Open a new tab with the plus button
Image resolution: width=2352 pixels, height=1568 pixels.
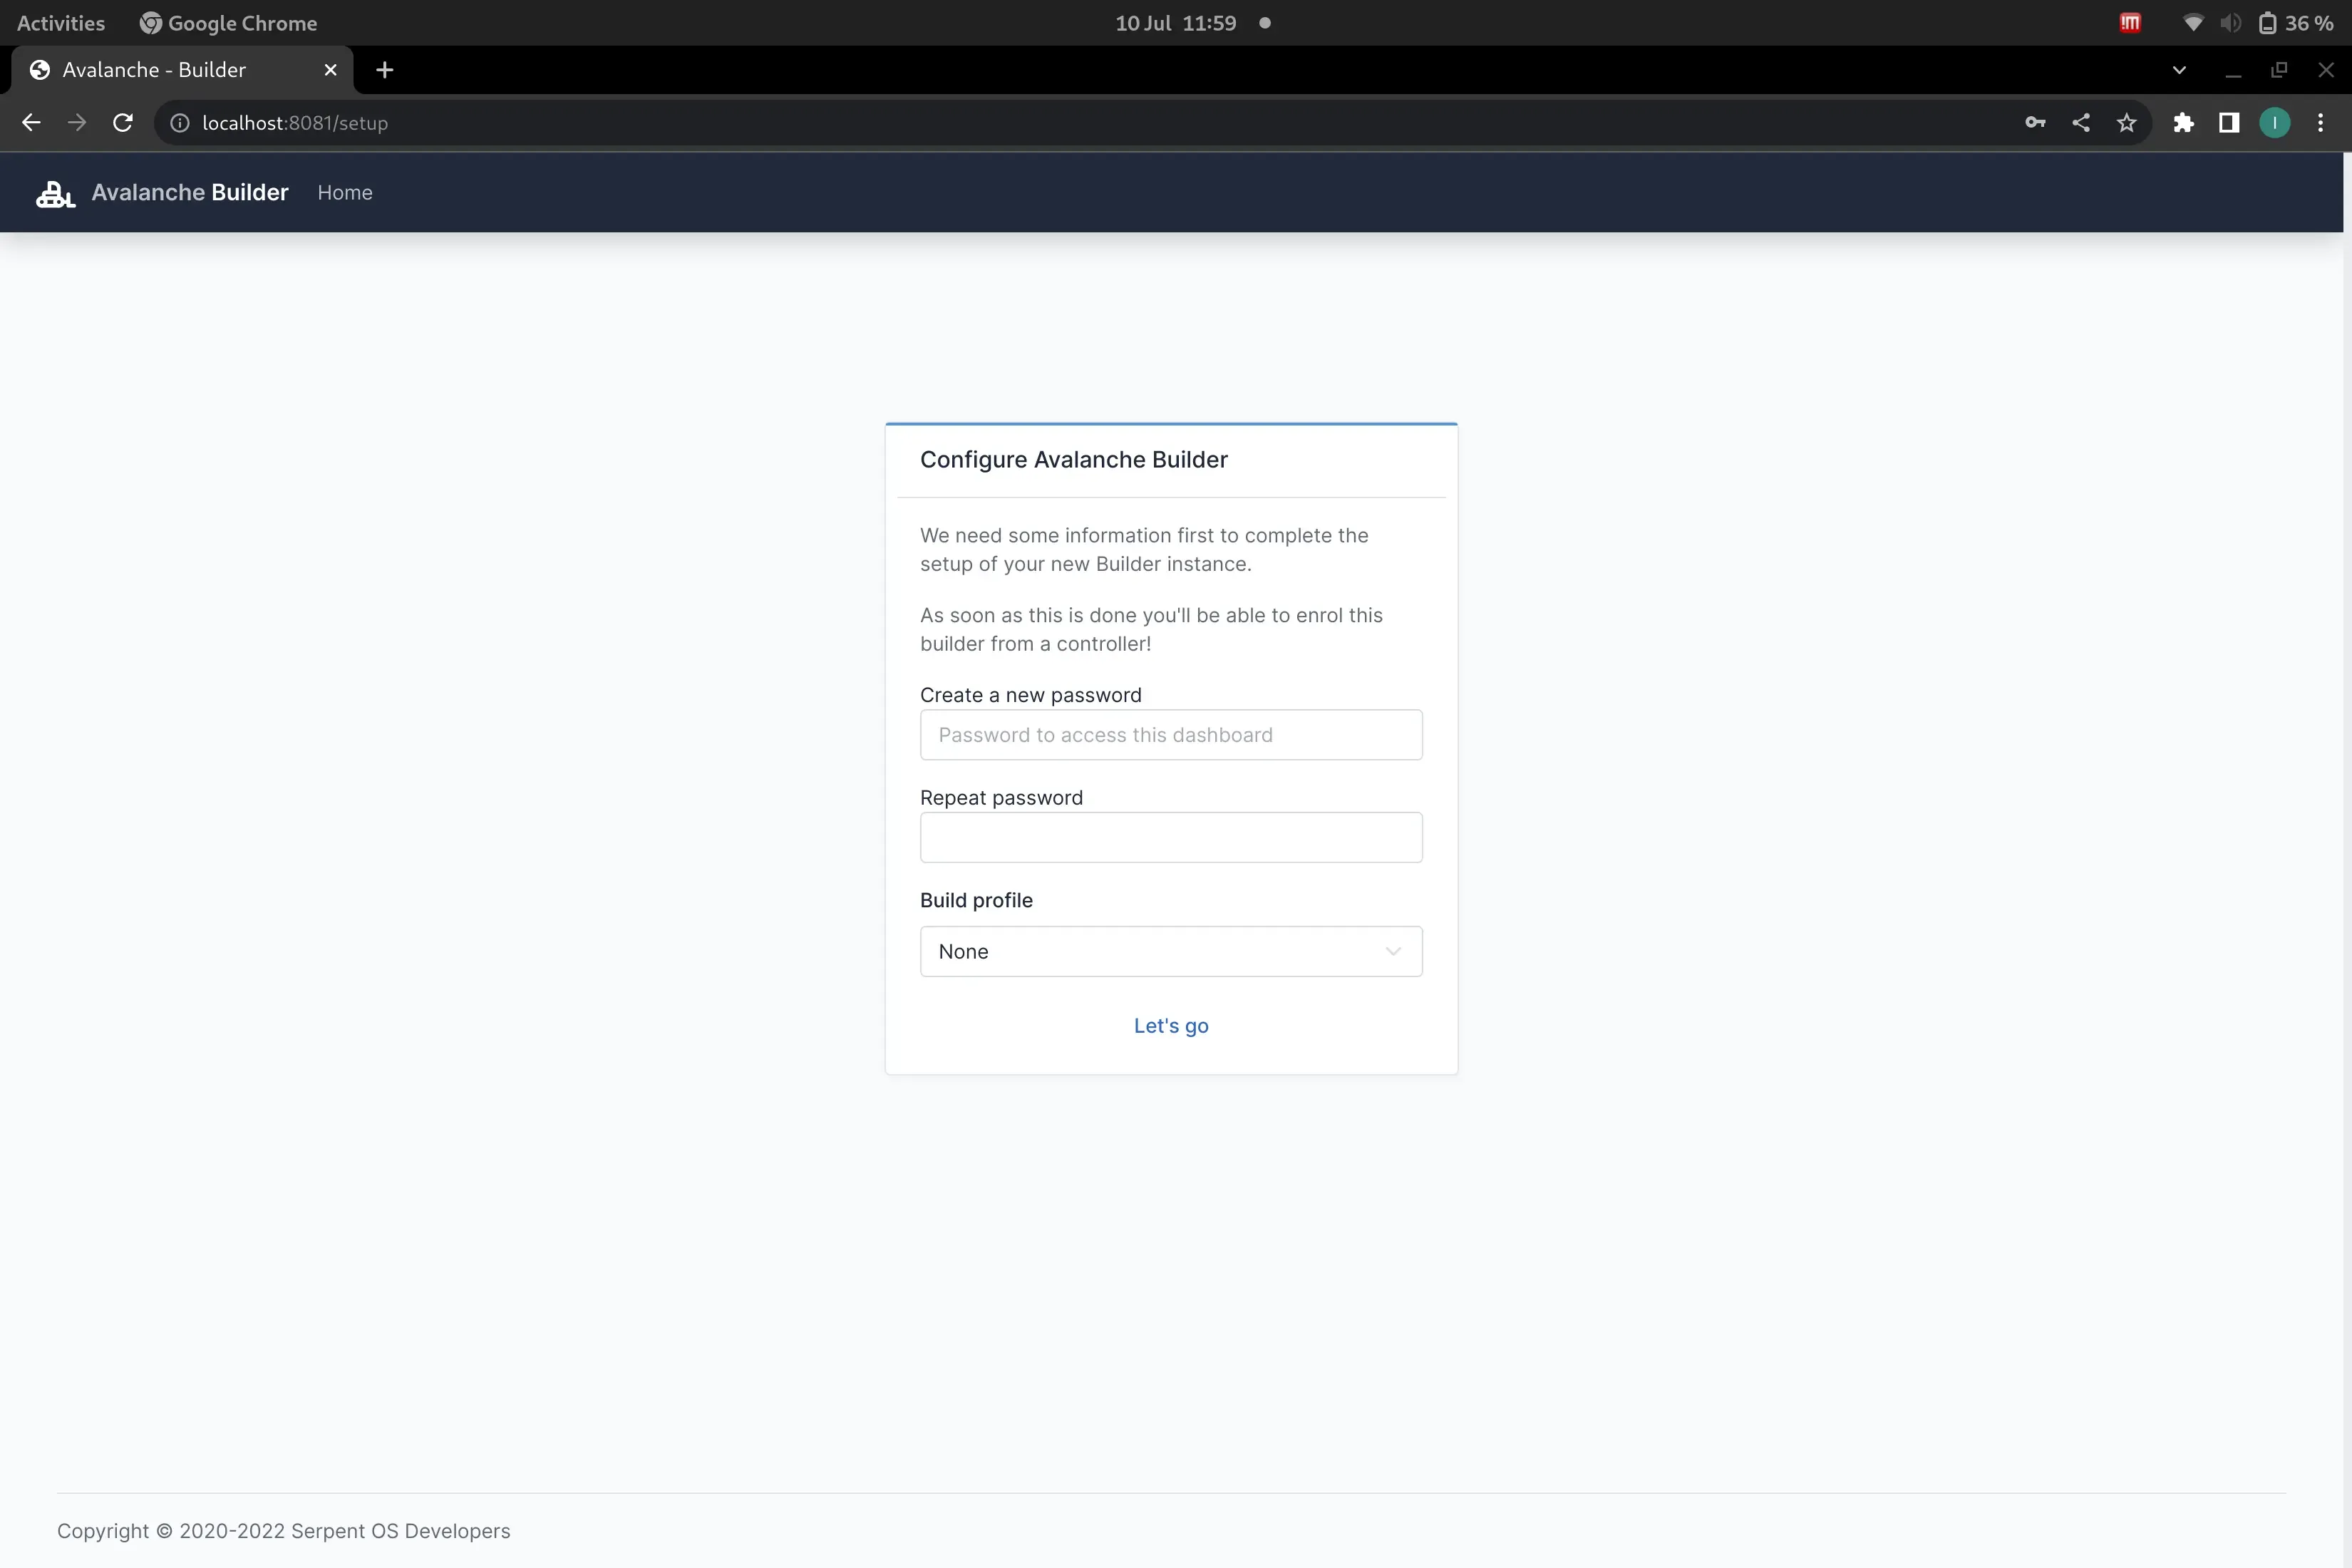point(385,70)
